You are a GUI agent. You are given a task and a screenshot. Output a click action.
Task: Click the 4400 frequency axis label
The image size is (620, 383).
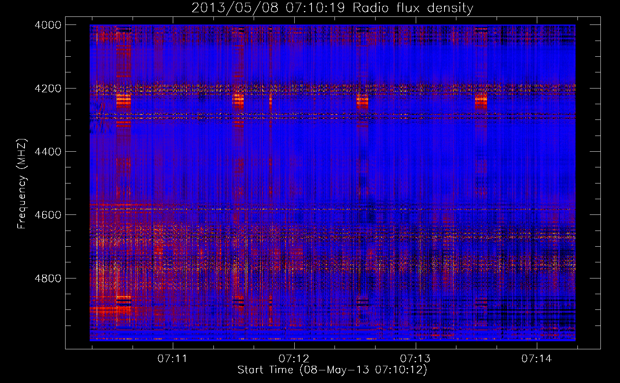point(48,152)
